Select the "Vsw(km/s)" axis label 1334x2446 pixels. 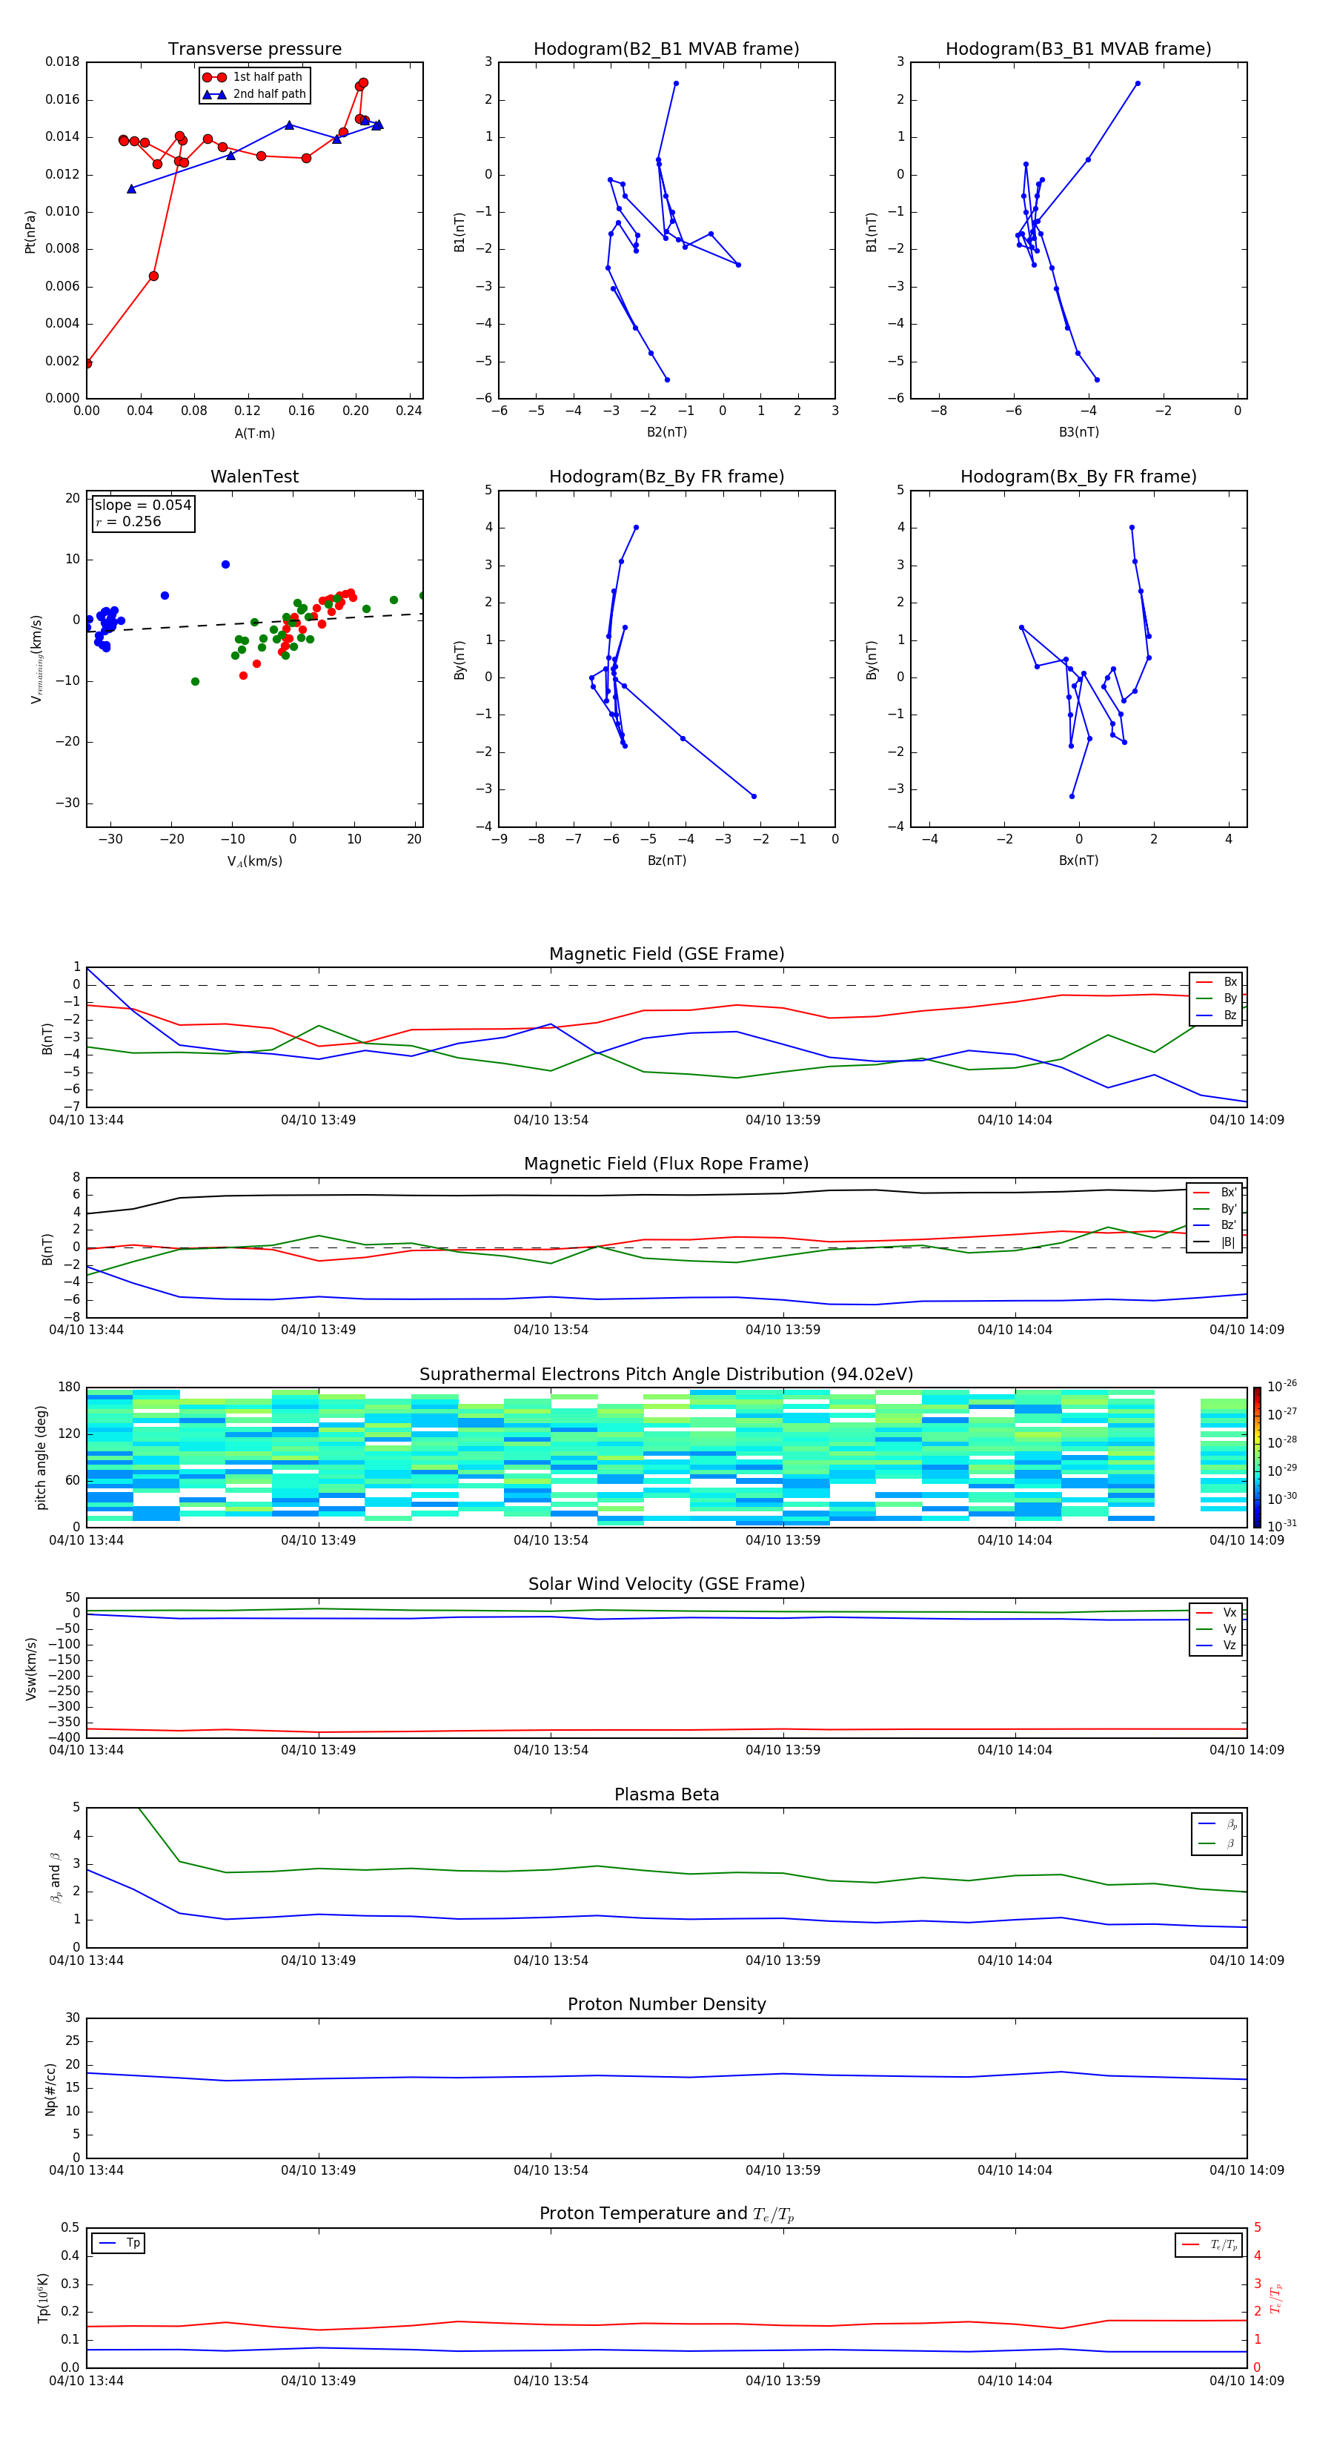[30, 1668]
